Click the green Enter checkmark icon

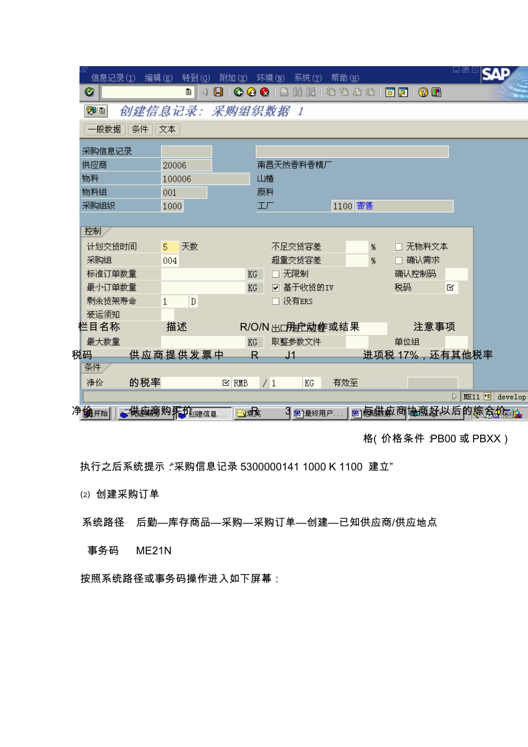[x=89, y=92]
